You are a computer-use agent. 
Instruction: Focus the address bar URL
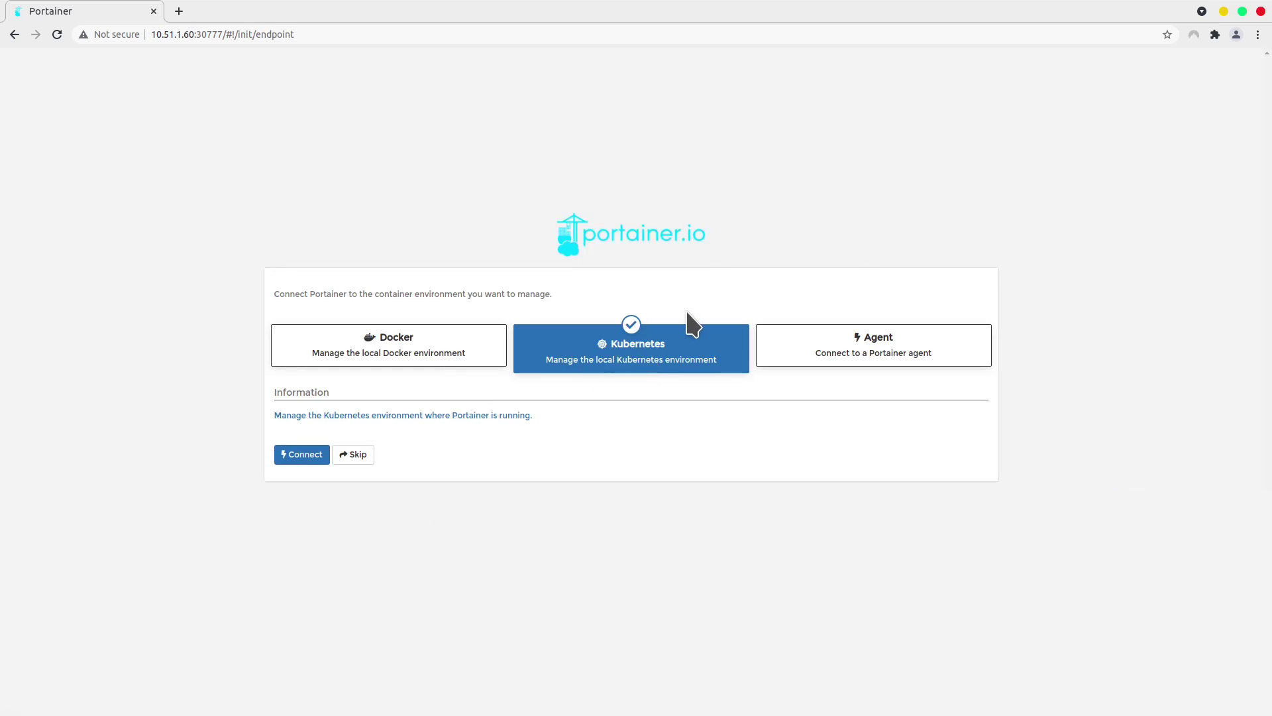coord(222,34)
